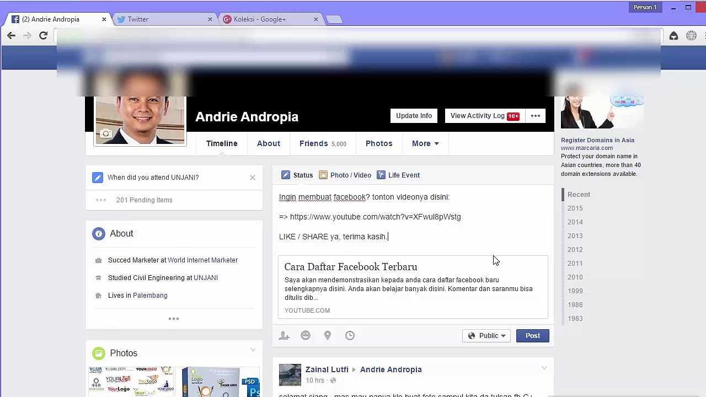
Task: Close the Twitter tab
Action: pyautogui.click(x=210, y=19)
